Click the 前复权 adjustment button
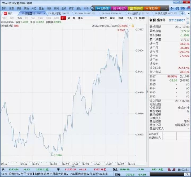 point(103,18)
